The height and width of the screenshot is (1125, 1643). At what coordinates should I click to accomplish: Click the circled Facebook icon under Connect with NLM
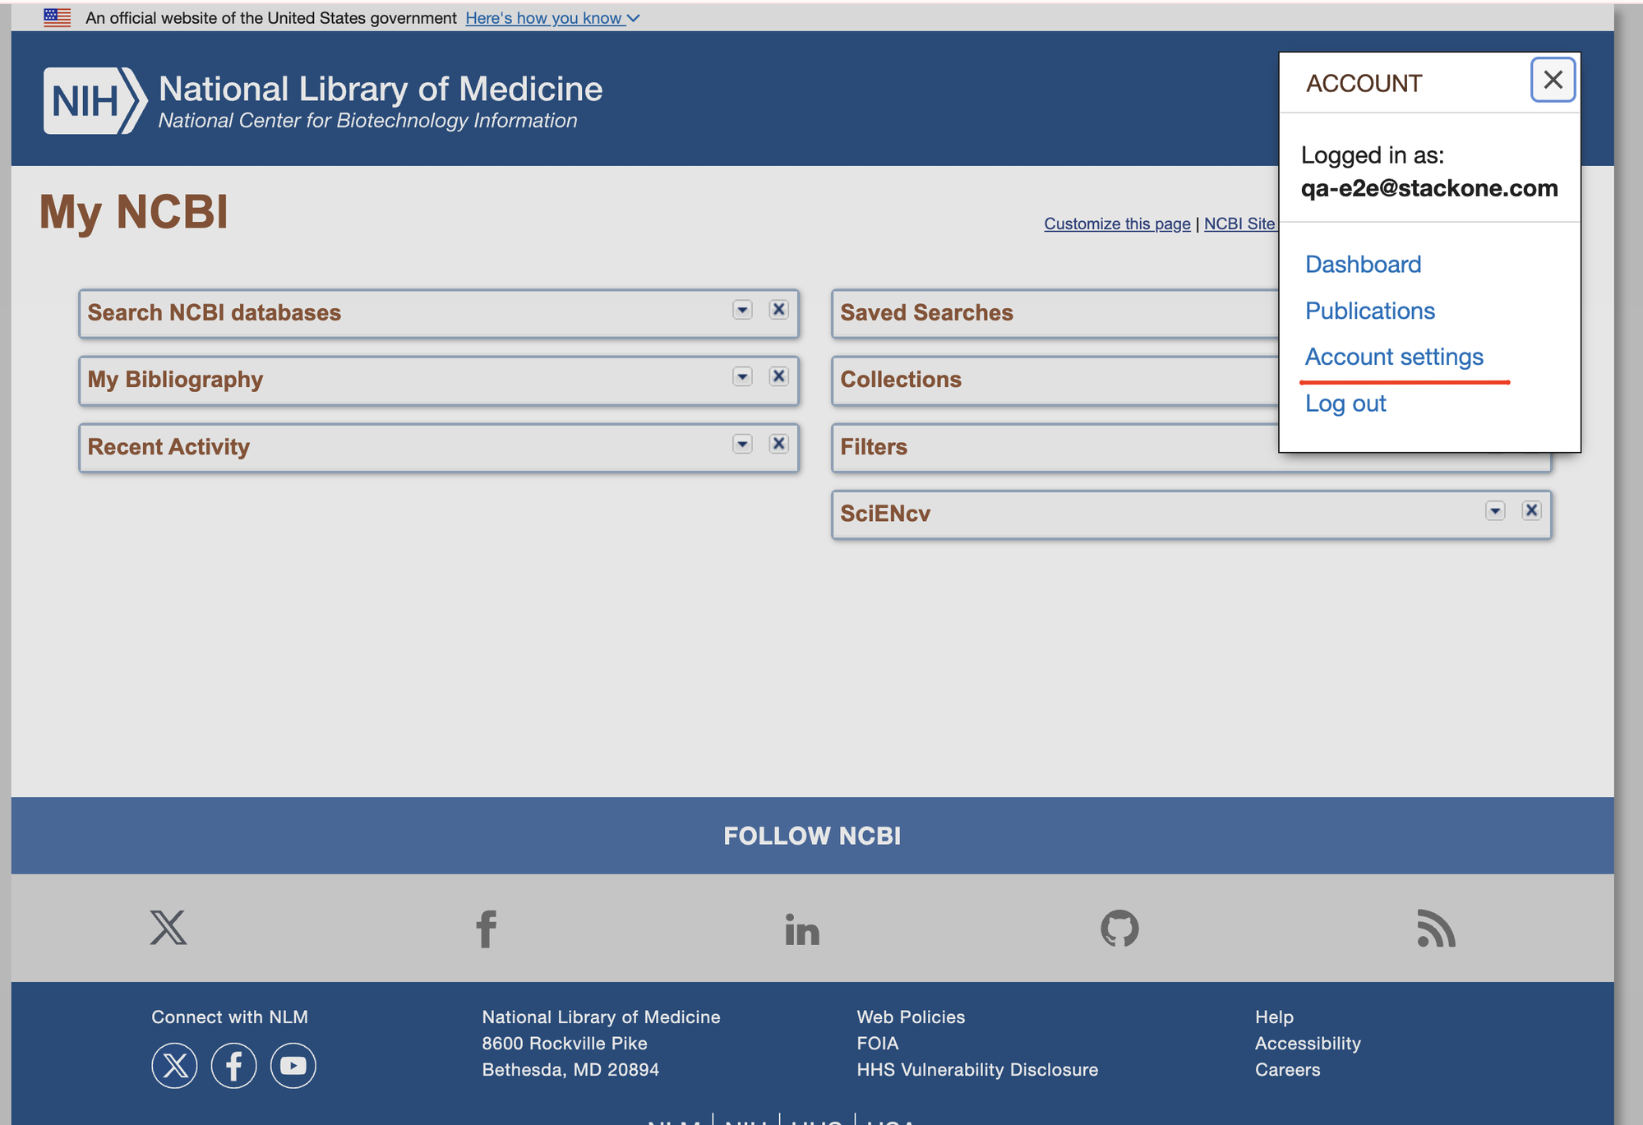click(233, 1066)
